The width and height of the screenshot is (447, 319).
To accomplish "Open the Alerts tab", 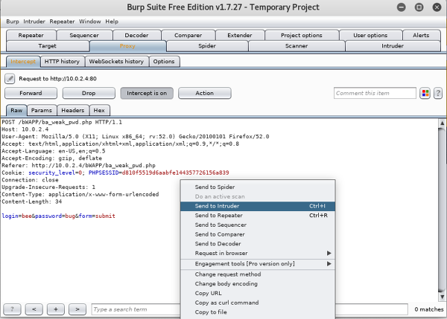I will pyautogui.click(x=422, y=35).
